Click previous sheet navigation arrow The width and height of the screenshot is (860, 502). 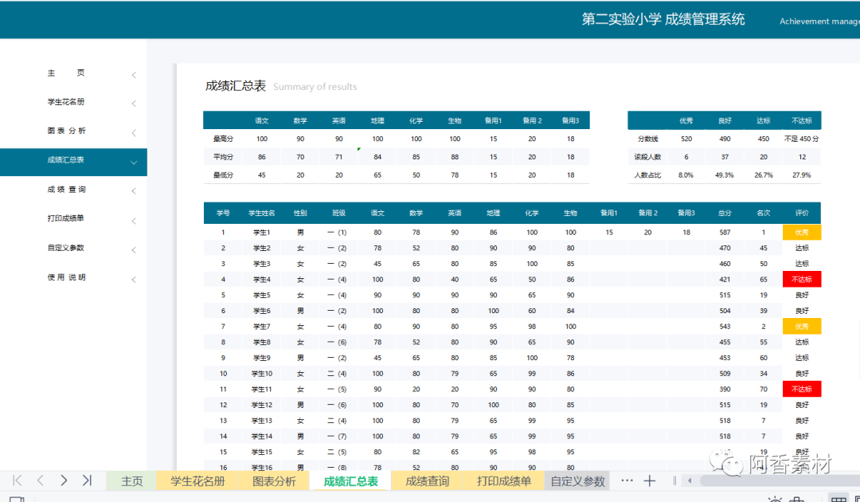[40, 480]
